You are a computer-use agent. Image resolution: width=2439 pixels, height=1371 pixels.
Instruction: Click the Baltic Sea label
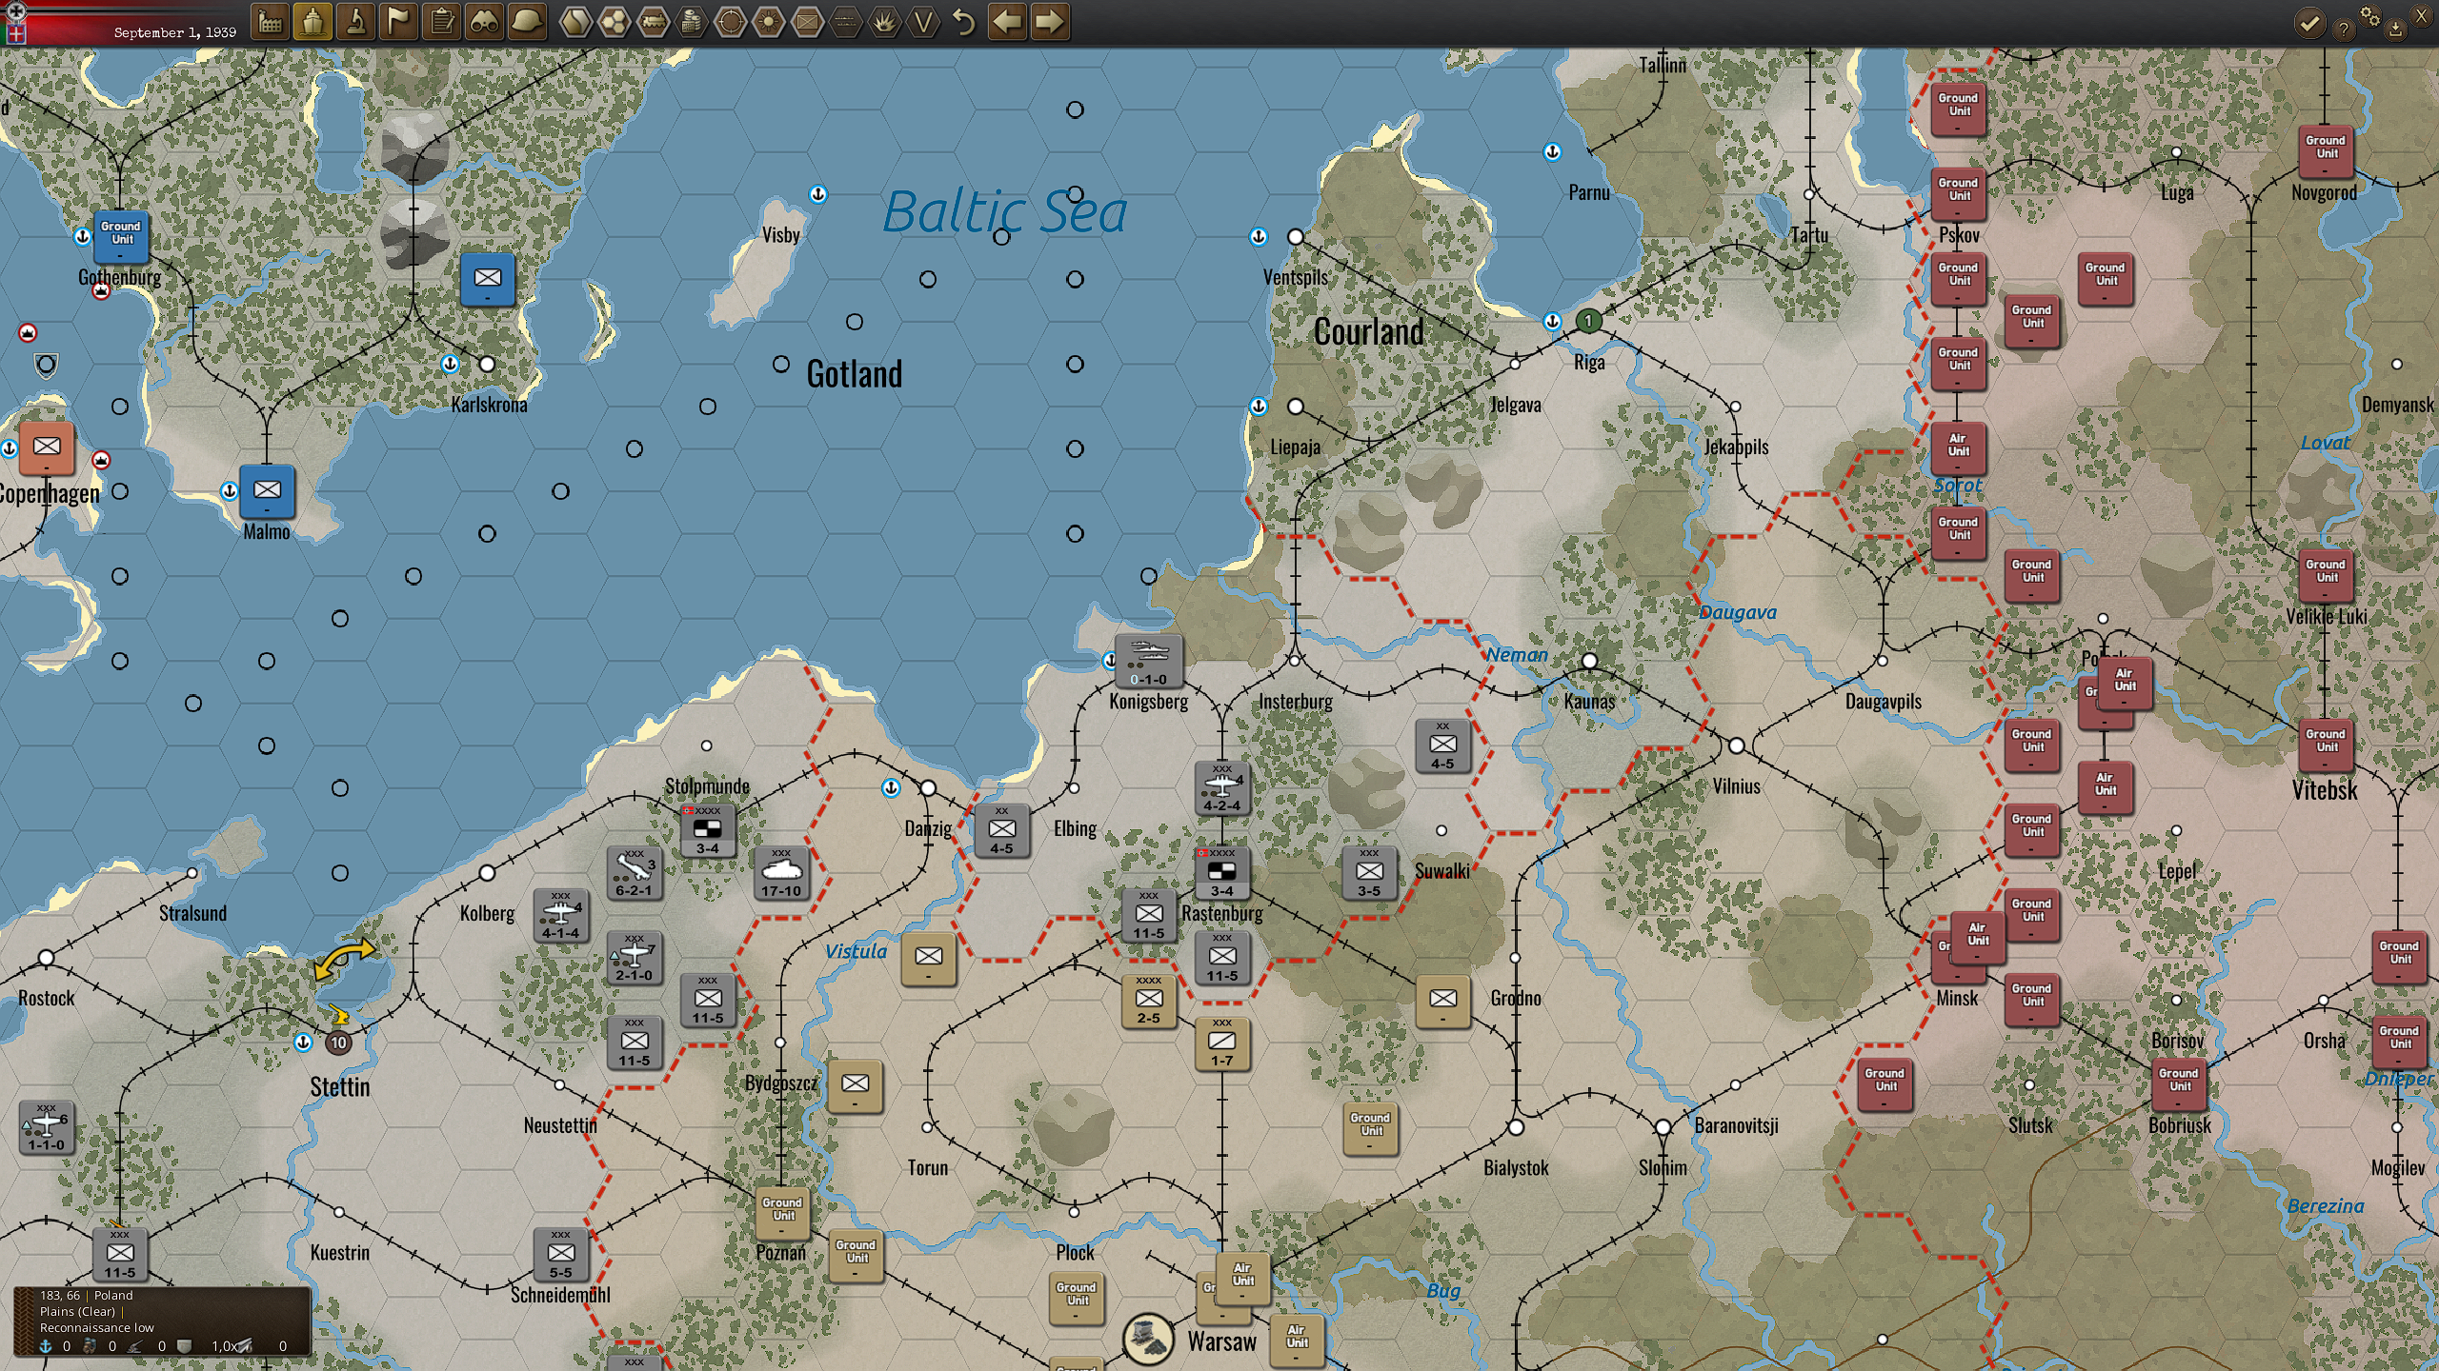(1005, 211)
